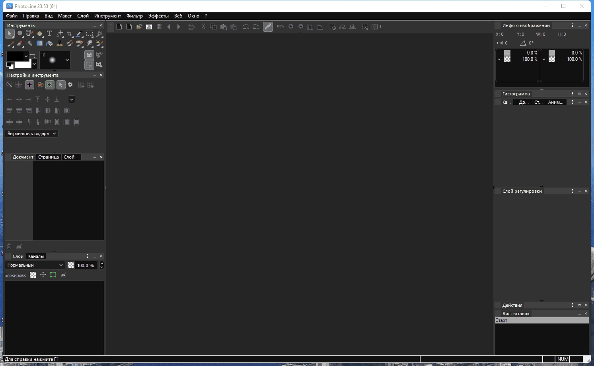
Task: Click the undo arrow icon
Action: tap(245, 27)
